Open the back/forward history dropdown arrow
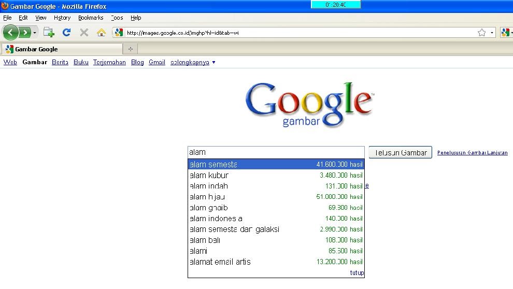 [35, 32]
